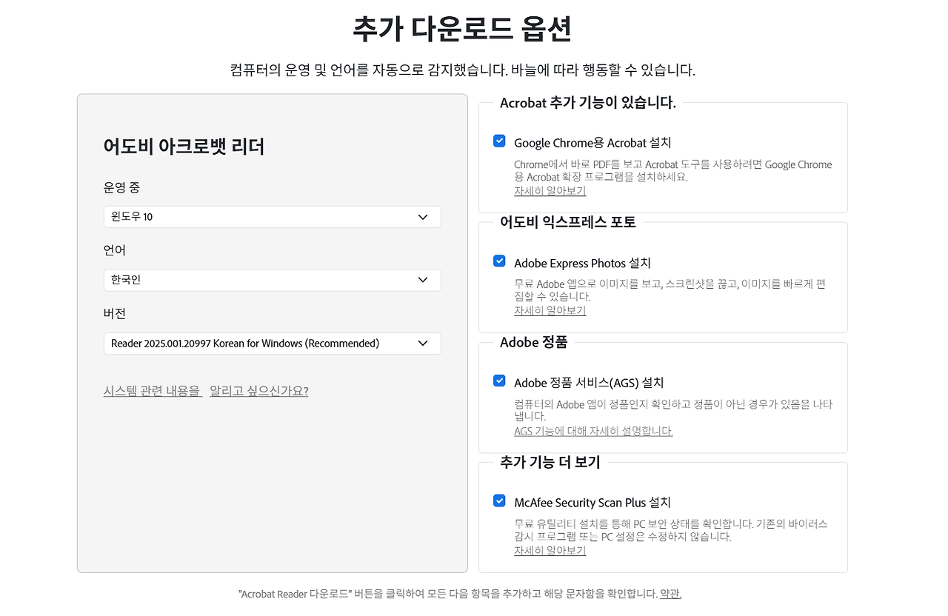948x616 pixels.
Task: Open the 윈도우 10 operating system dropdown
Action: coord(272,217)
